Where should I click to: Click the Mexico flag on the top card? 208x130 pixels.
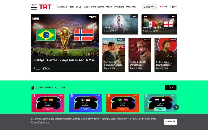click(150, 24)
